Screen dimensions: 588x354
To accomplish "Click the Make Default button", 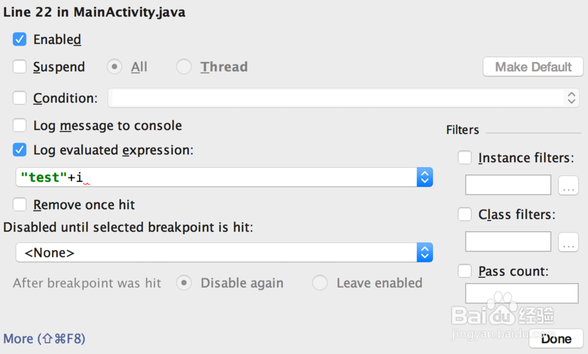I will click(x=533, y=67).
